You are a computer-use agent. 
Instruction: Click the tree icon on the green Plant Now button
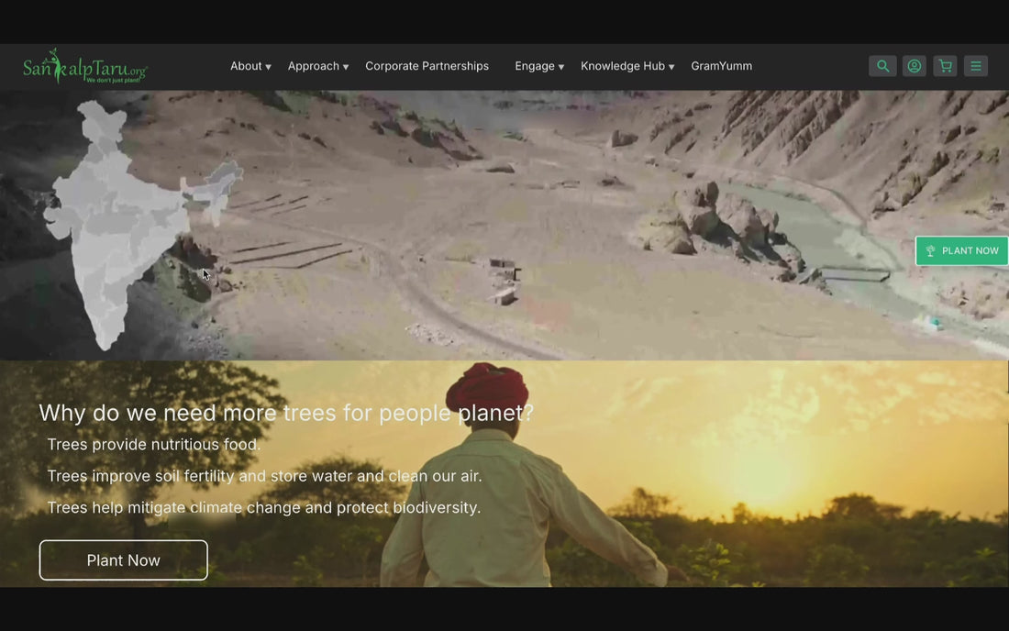pyautogui.click(x=930, y=251)
